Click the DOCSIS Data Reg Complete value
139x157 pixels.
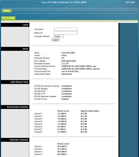point(67,96)
